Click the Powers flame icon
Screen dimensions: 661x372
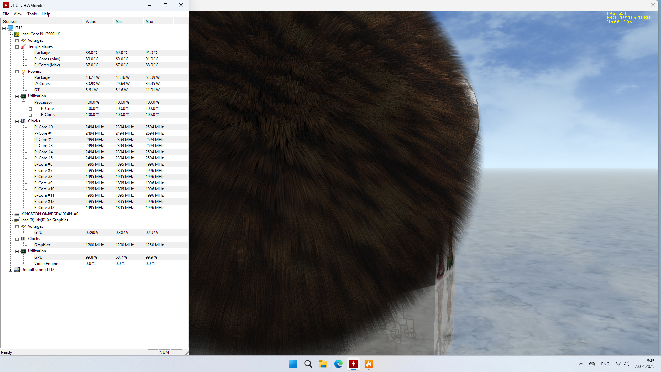pyautogui.click(x=23, y=71)
